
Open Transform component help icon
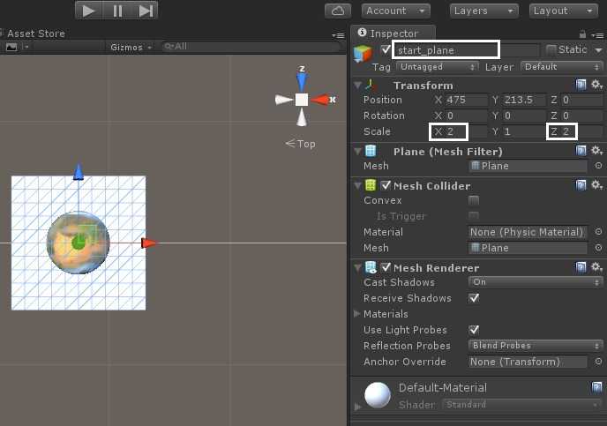pyautogui.click(x=581, y=85)
